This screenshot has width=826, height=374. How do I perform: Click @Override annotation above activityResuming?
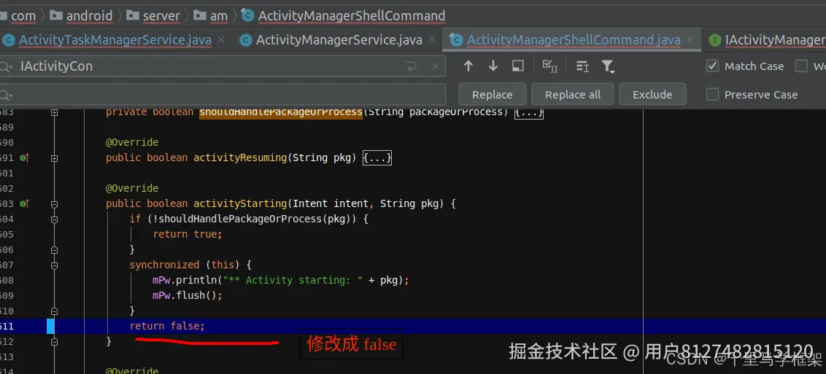[x=132, y=143]
